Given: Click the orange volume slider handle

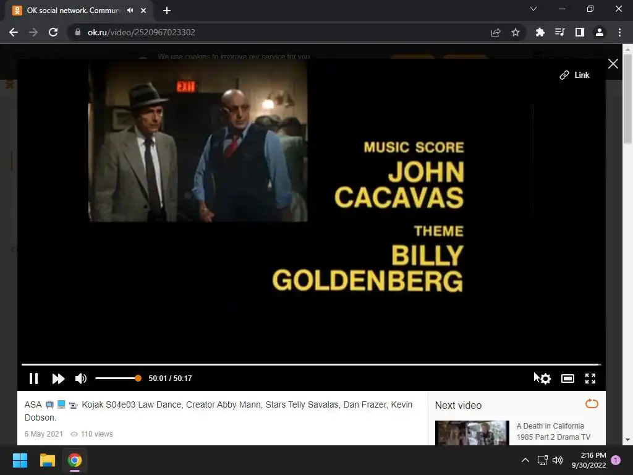Looking at the screenshot, I should [138, 379].
